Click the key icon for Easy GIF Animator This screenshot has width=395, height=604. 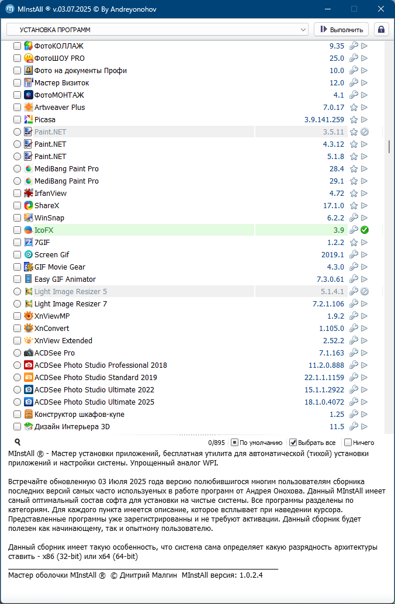point(354,279)
